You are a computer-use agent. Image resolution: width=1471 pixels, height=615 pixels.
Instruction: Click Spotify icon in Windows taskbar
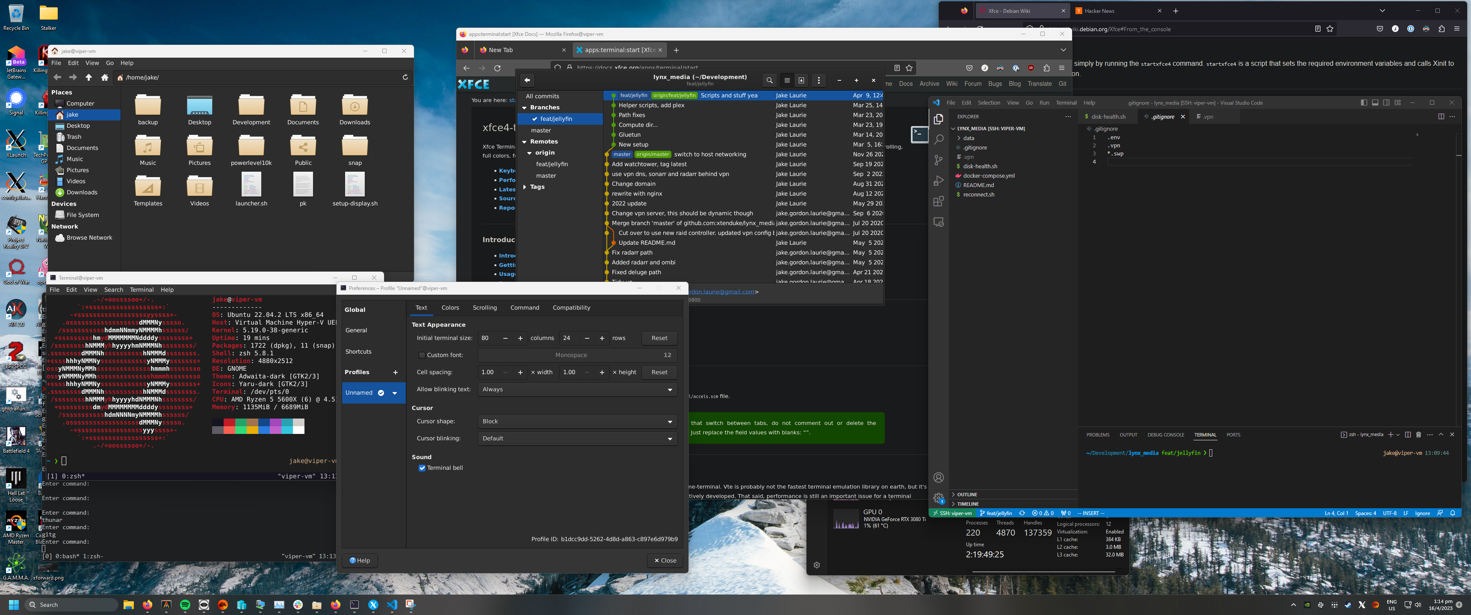pos(185,605)
